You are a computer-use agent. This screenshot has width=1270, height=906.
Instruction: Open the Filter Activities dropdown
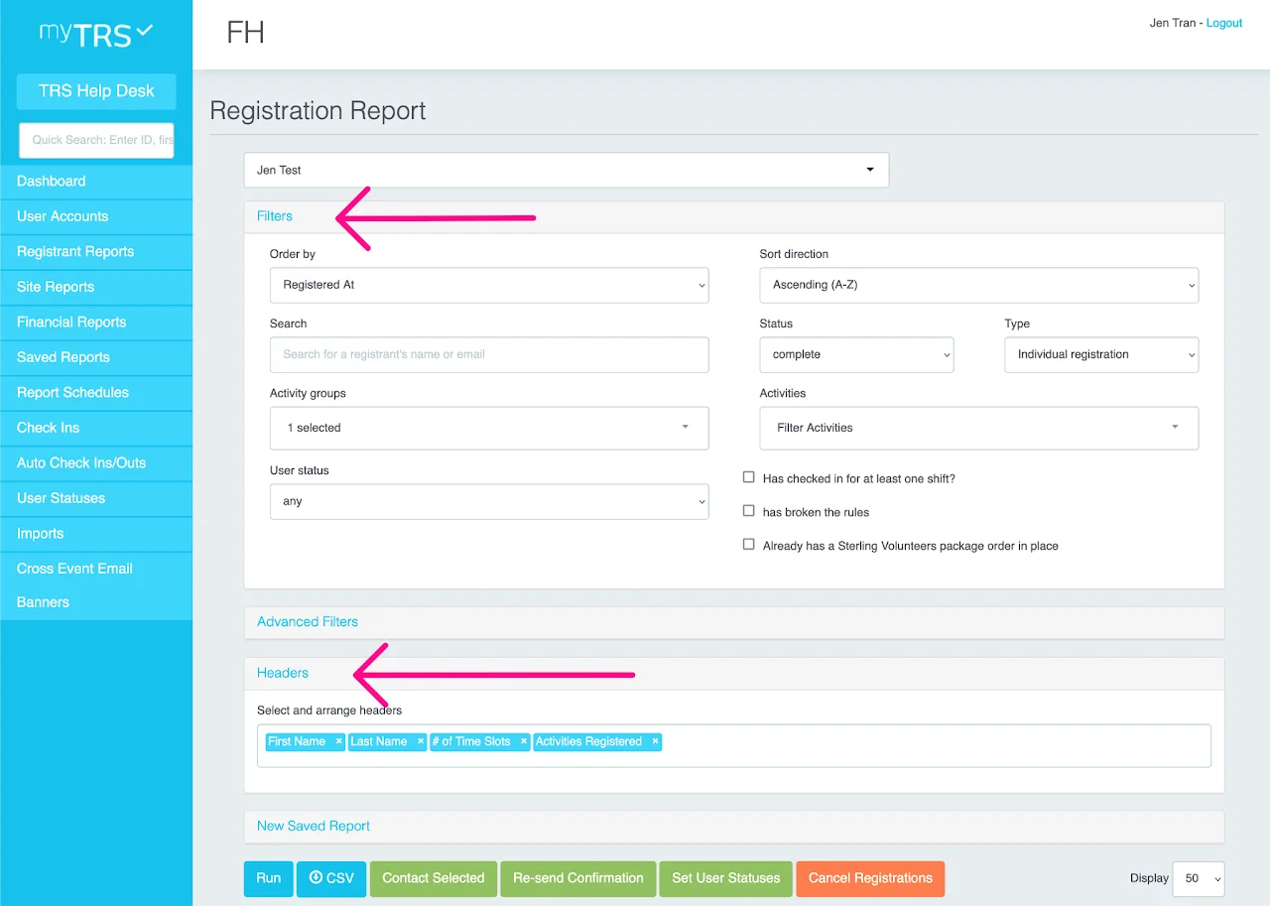tap(978, 428)
